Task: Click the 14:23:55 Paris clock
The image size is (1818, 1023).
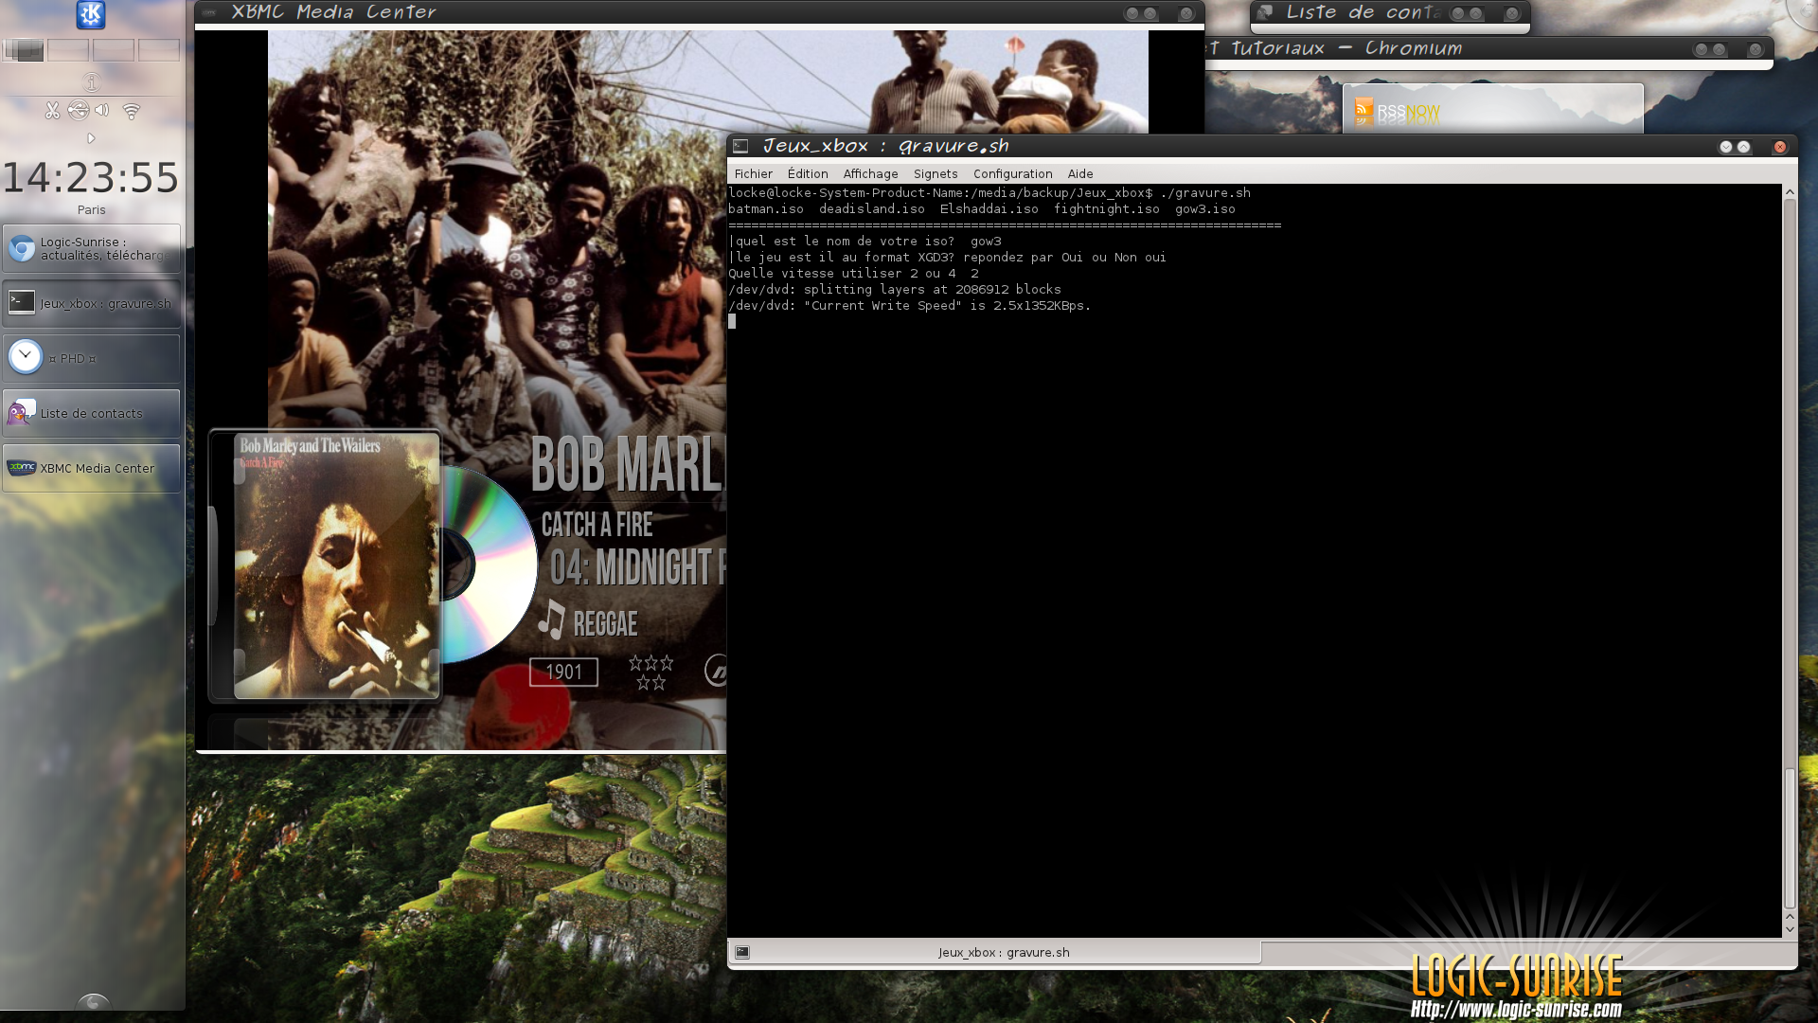Action: [x=91, y=186]
